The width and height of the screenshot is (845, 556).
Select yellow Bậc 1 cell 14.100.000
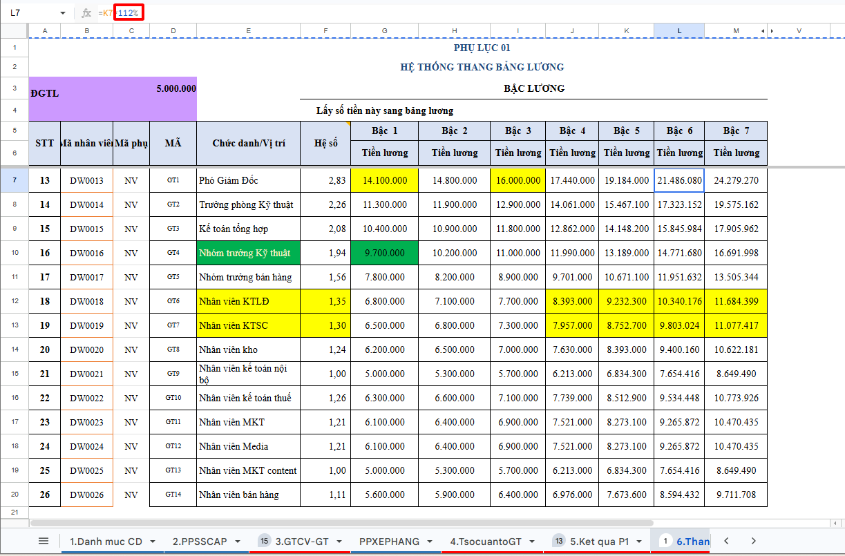pyautogui.click(x=384, y=180)
